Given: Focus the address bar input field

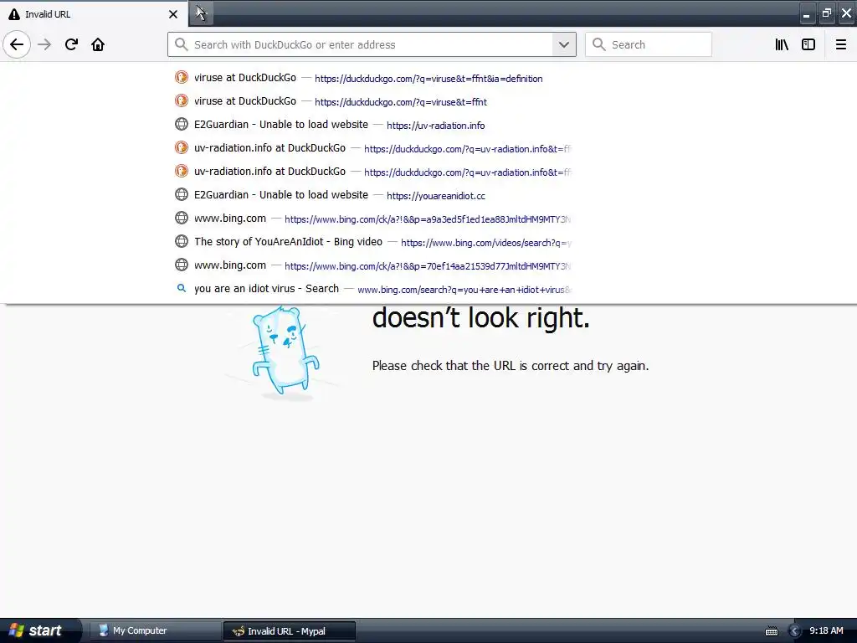Looking at the screenshot, I should (372, 45).
